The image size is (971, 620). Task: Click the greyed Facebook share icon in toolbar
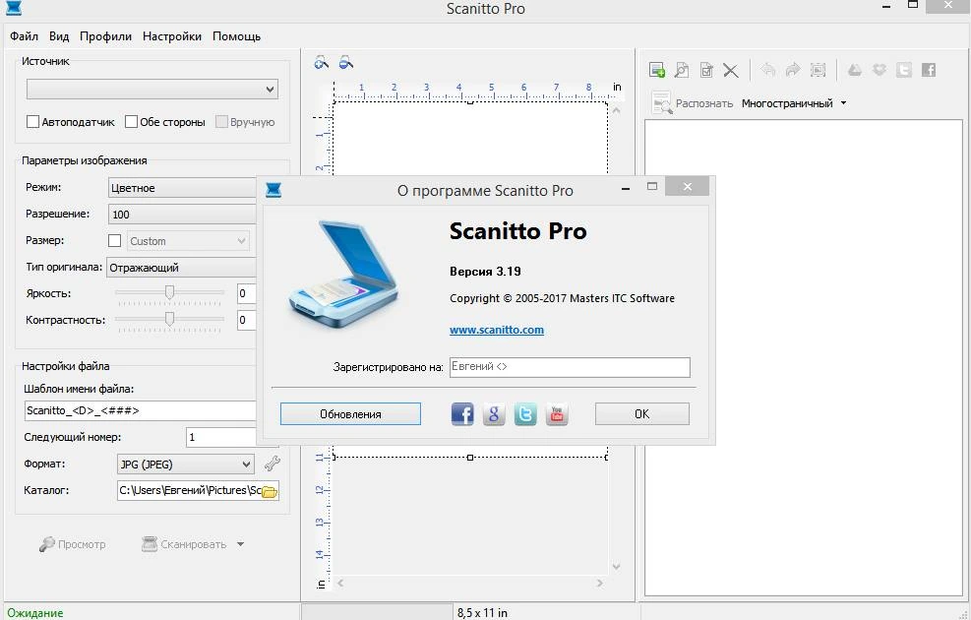coord(929,70)
